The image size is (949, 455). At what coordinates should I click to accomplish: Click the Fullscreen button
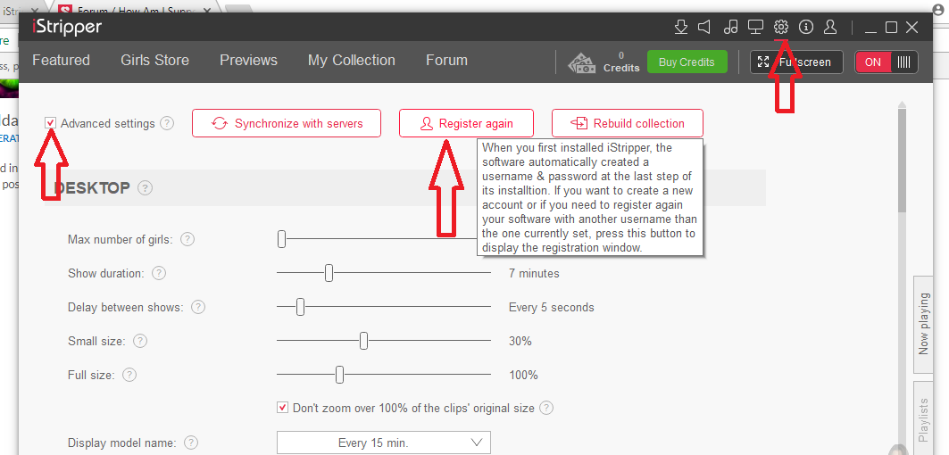pyautogui.click(x=796, y=62)
